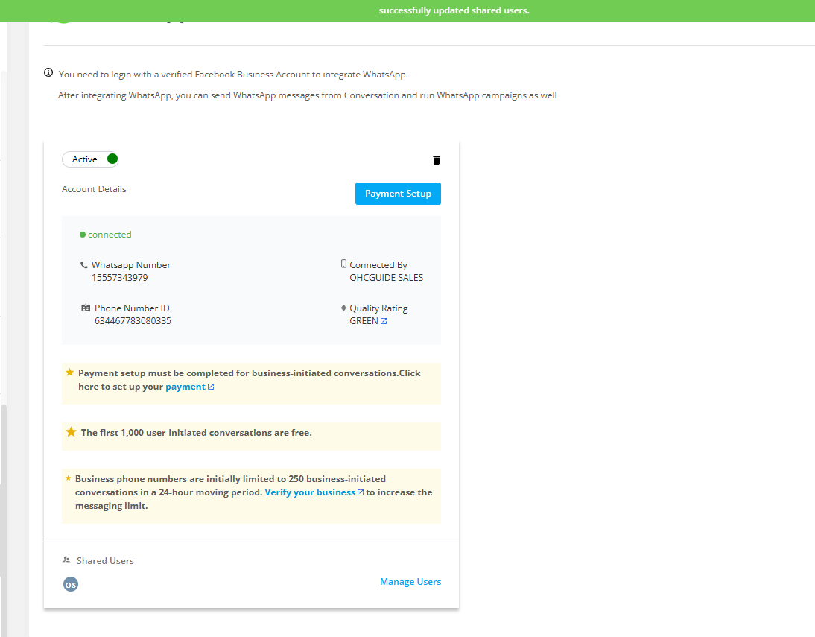Delete the WhatsApp account with trash icon
The width and height of the screenshot is (815, 637).
point(436,160)
